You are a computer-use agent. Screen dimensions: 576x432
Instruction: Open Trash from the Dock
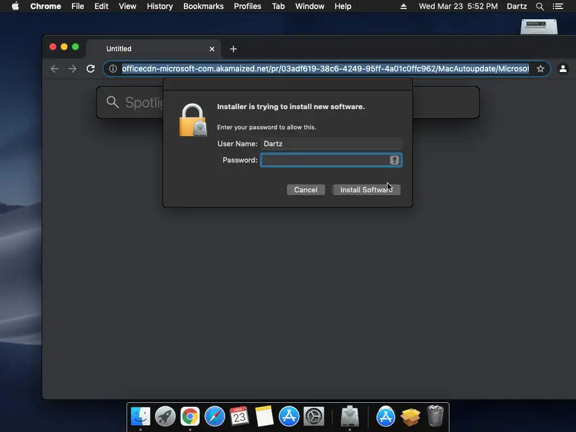(435, 416)
